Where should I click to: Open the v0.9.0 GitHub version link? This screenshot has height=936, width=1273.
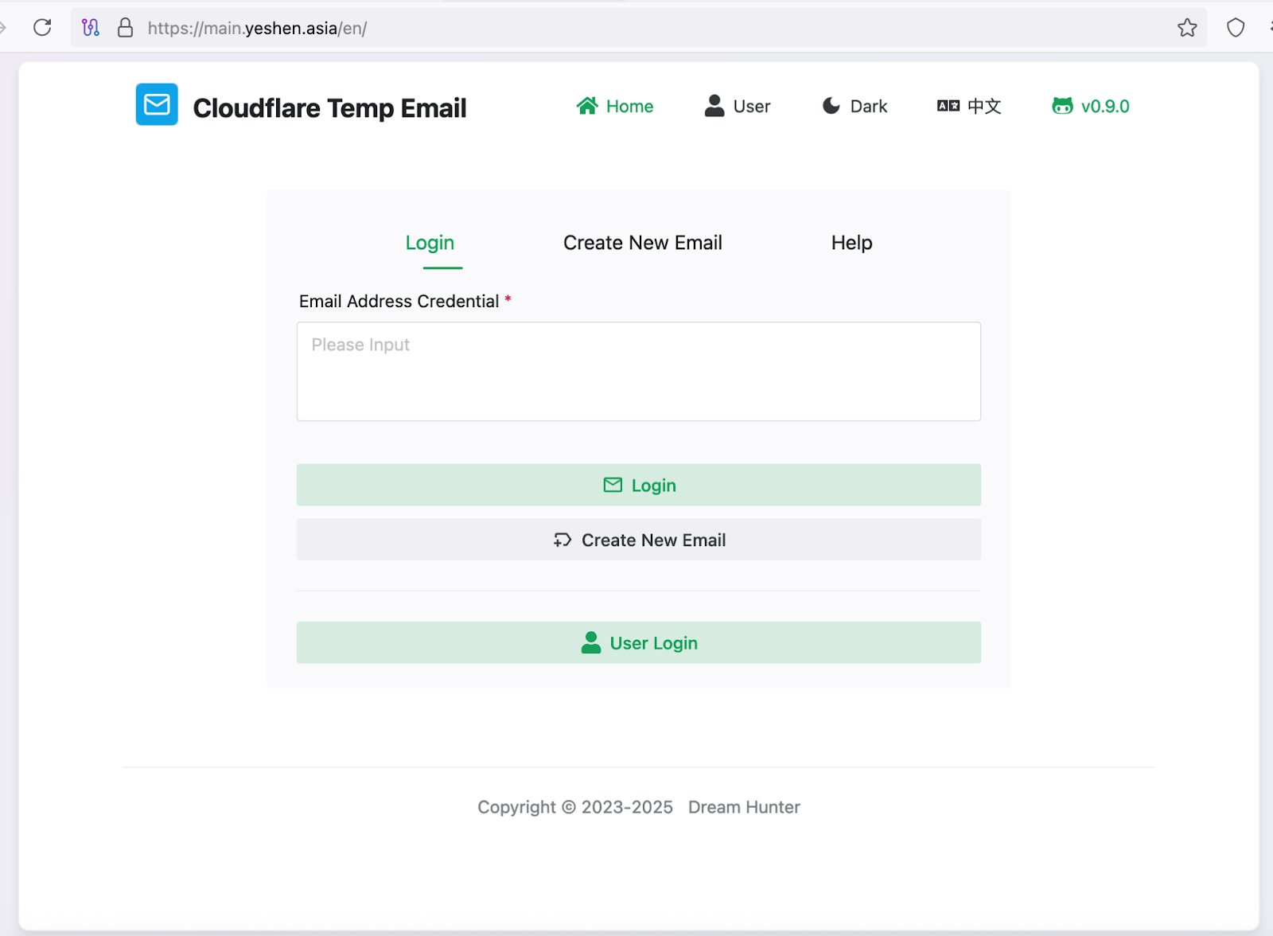pos(1091,106)
